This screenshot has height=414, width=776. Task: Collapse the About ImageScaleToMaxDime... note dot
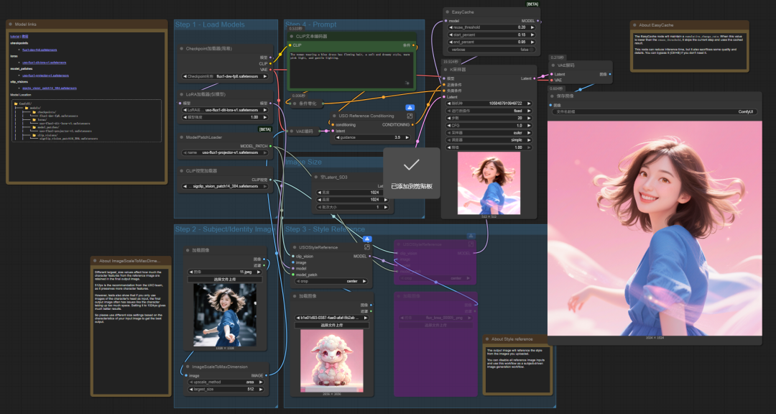tap(95, 260)
